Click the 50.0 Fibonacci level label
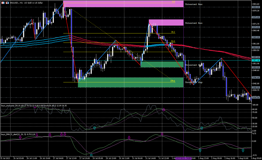This screenshot has height=160, width=262. pyautogui.click(x=173, y=41)
